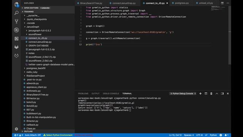Viewport: 243px width, 137px height.
Task: Switch to postgress.py editor tab
Action: [x=181, y=3]
